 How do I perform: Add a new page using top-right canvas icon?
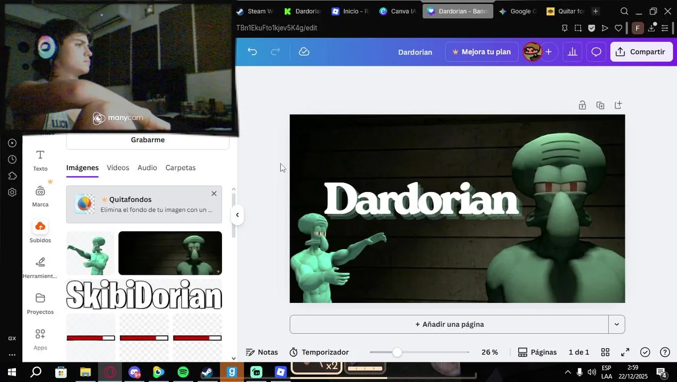[618, 105]
